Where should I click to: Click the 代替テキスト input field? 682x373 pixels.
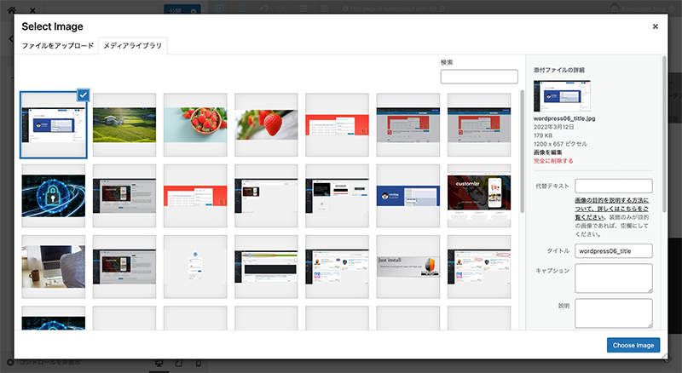click(613, 186)
